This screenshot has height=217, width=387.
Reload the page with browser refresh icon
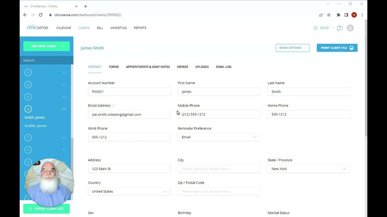click(41, 15)
